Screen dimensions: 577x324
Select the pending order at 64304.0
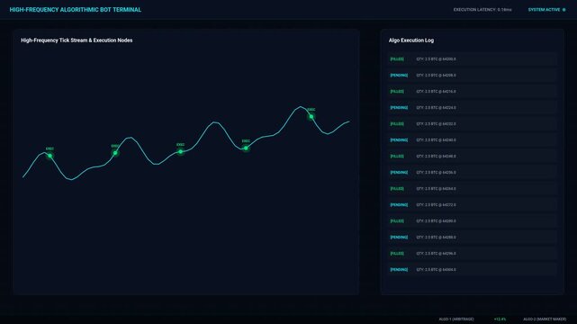pyautogui.click(x=473, y=269)
